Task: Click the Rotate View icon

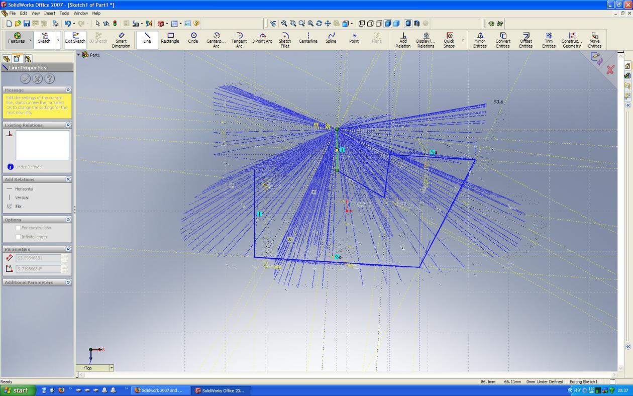Action: 319,23
